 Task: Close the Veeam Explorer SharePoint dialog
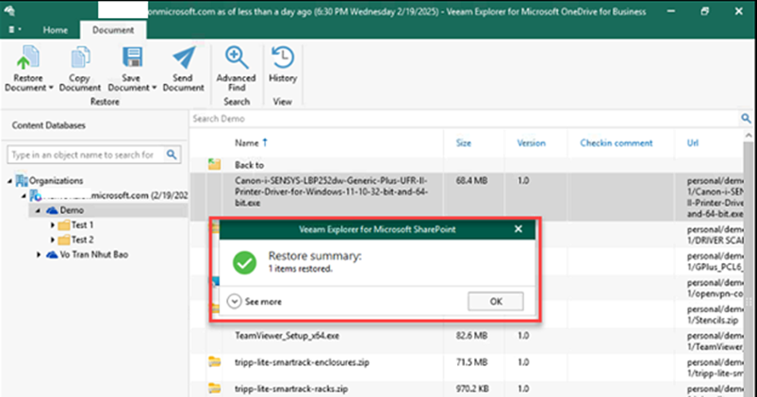coord(518,228)
